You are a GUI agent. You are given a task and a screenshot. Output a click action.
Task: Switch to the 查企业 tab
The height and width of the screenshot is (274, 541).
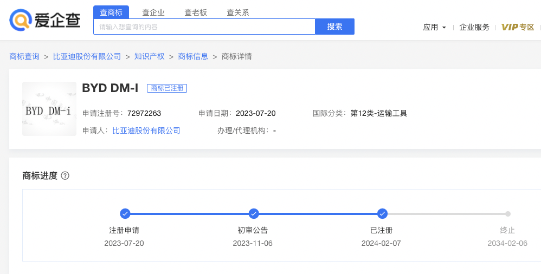pyautogui.click(x=153, y=13)
